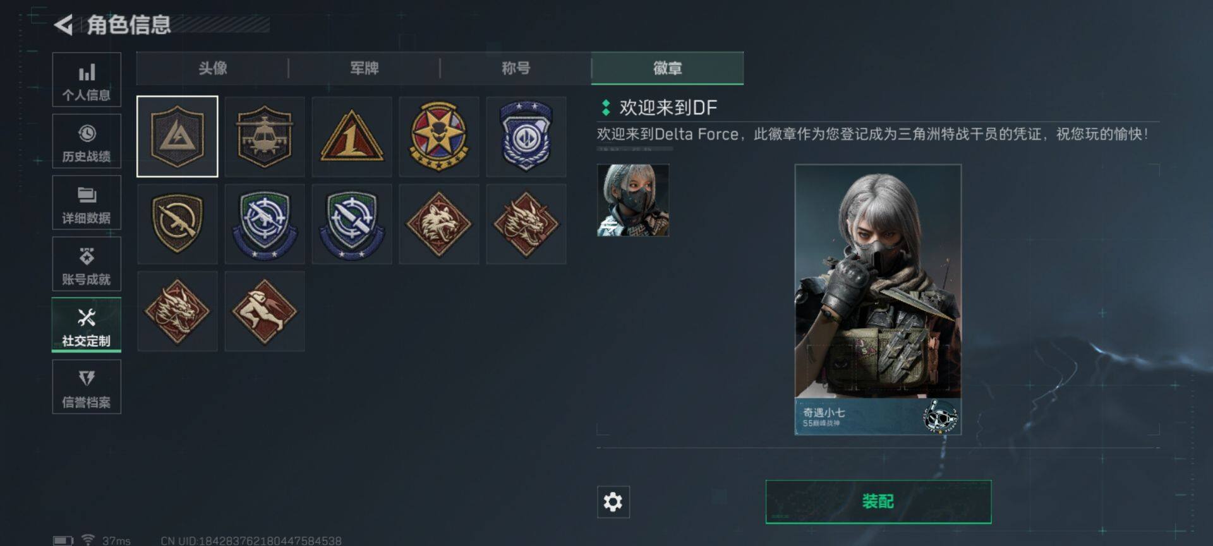
Task: Select the green crosshair knife badge
Action: click(352, 224)
